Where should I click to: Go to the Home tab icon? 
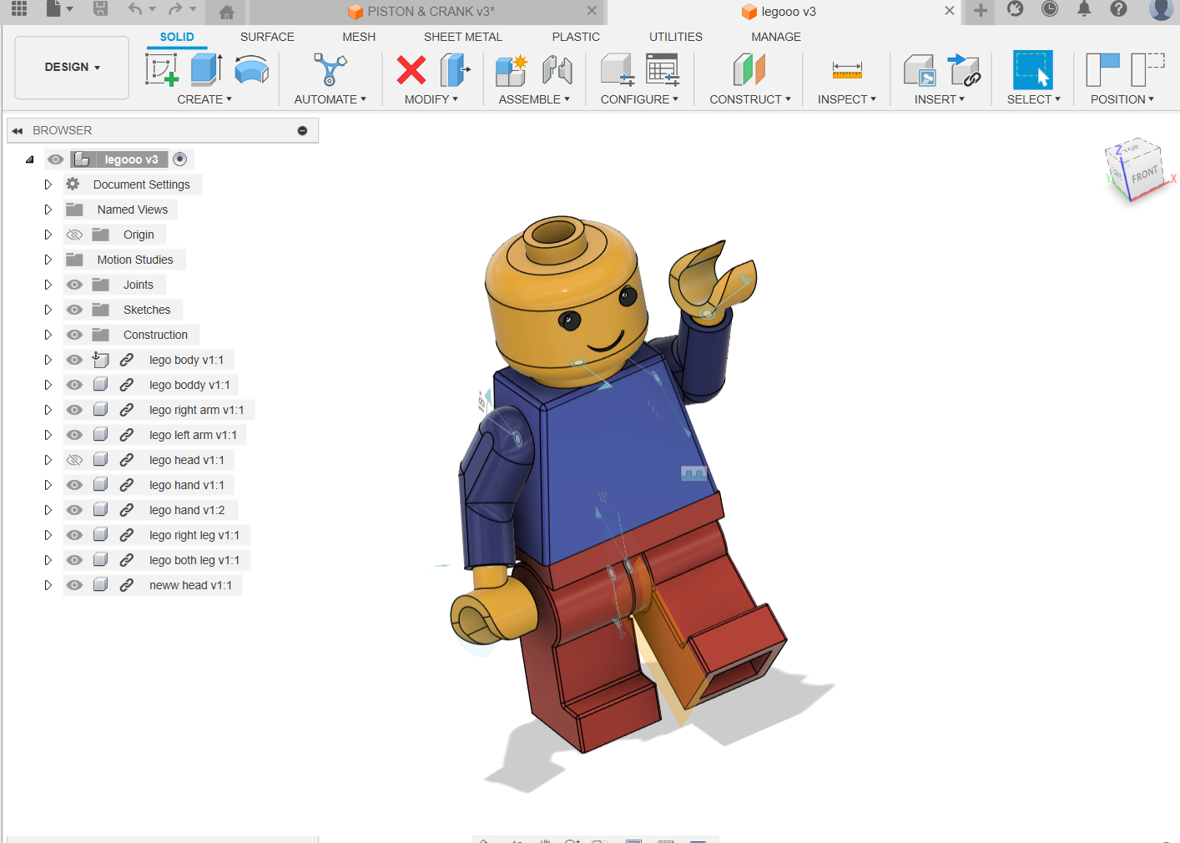(x=226, y=12)
